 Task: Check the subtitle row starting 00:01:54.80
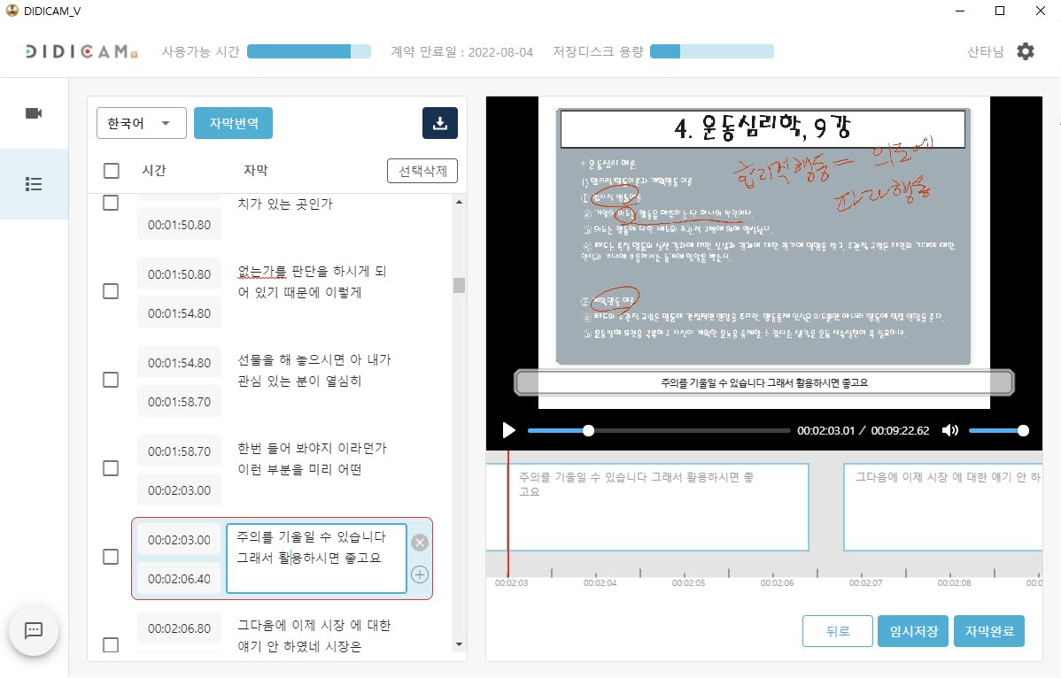(x=111, y=380)
